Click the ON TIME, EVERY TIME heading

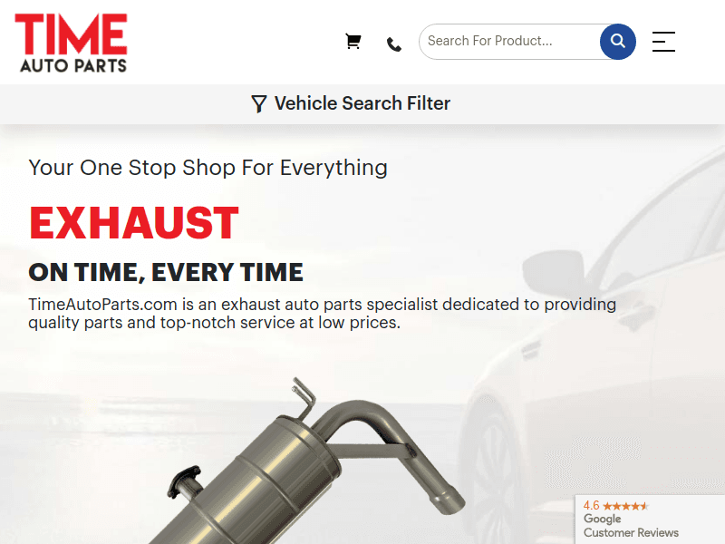166,272
